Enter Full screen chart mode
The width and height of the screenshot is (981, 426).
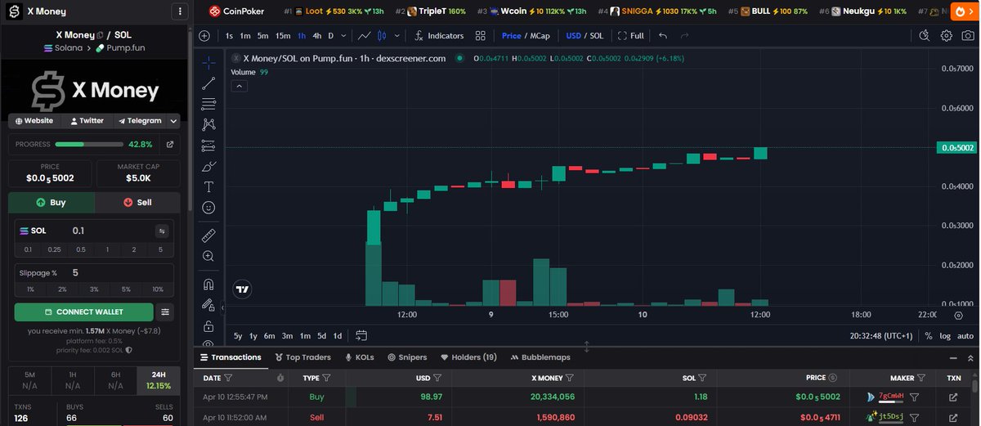point(631,36)
